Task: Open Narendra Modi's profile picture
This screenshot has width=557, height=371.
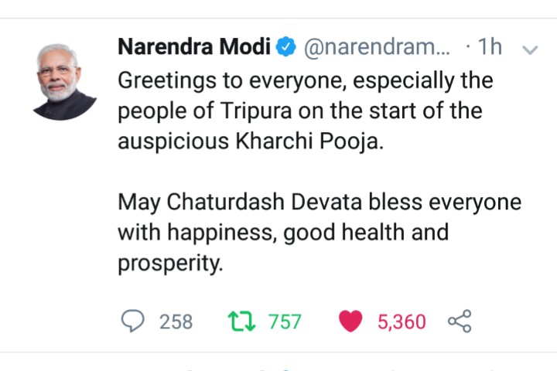Action: point(65,82)
